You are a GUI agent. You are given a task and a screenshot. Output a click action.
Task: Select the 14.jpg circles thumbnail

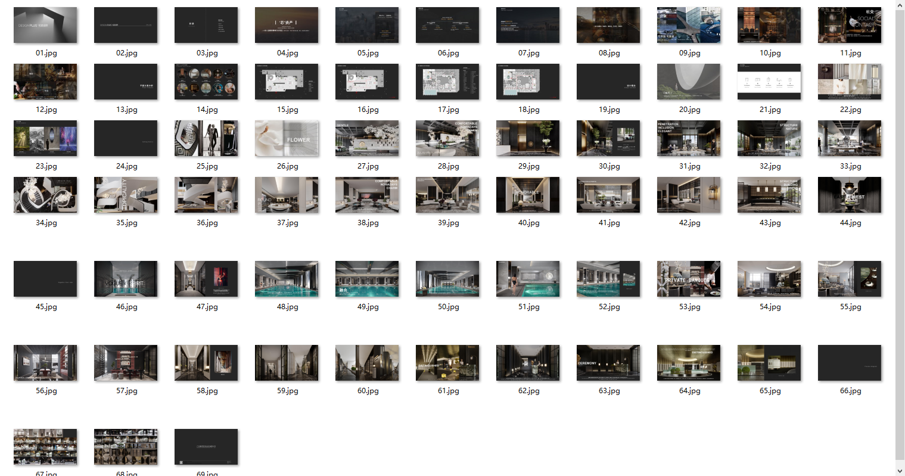click(x=206, y=82)
